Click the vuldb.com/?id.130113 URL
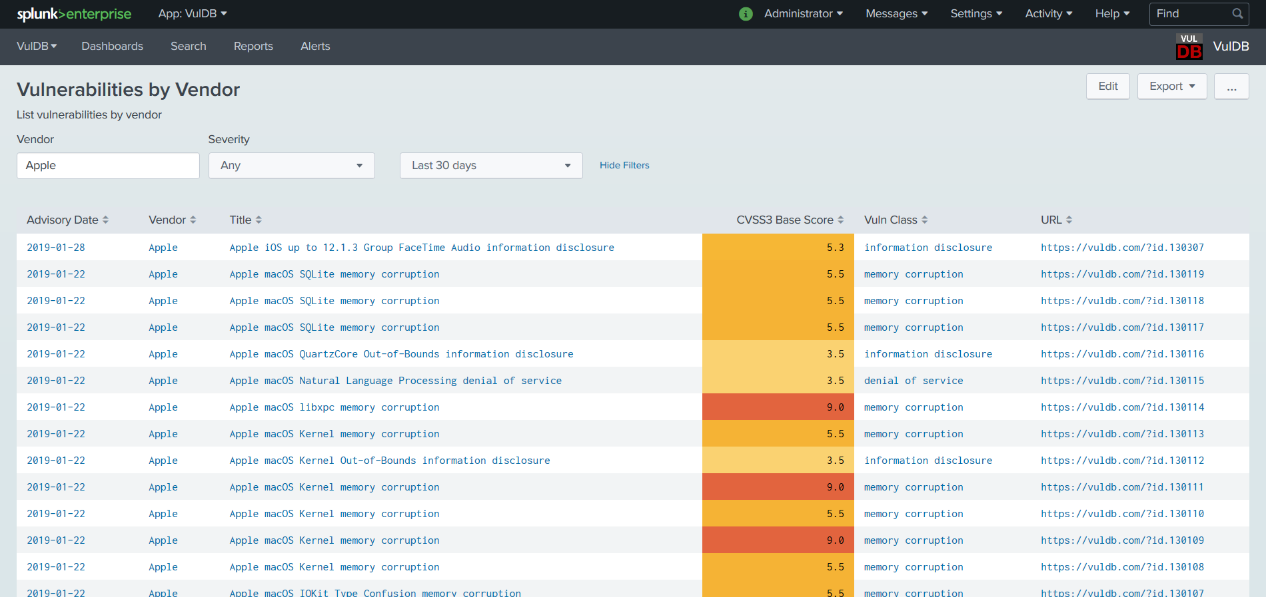This screenshot has height=597, width=1266. (1122, 434)
